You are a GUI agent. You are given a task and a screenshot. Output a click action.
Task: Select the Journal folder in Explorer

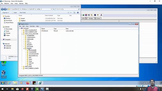(23, 18)
